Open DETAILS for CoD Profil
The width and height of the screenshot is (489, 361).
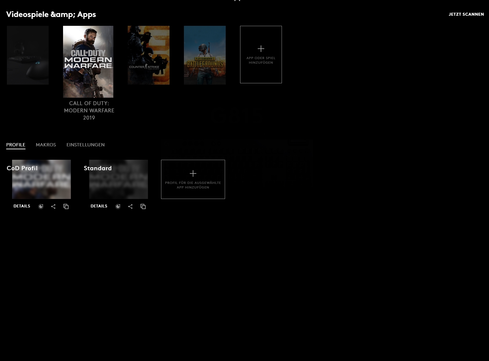(x=22, y=206)
